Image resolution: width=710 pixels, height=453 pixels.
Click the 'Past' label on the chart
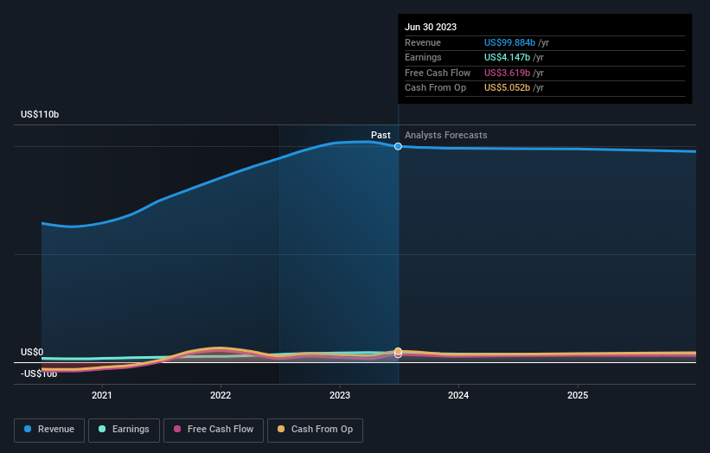(x=381, y=135)
